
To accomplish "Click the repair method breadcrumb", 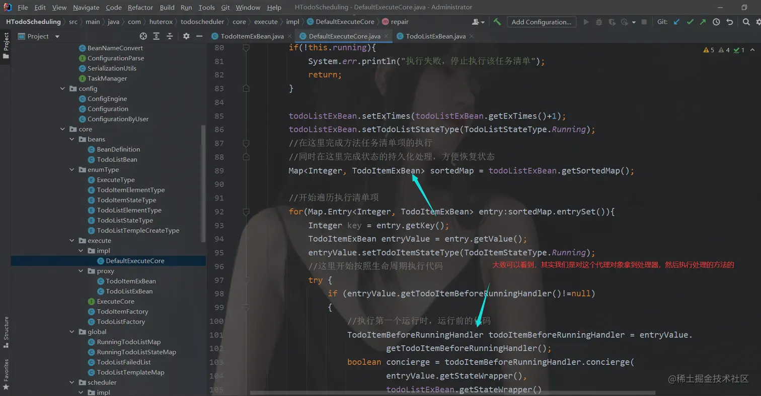I will pyautogui.click(x=395, y=22).
